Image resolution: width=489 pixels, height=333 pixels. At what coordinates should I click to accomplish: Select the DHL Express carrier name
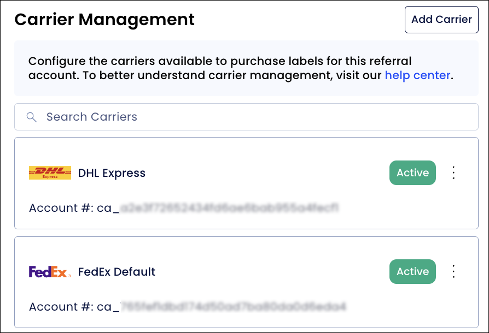[112, 173]
